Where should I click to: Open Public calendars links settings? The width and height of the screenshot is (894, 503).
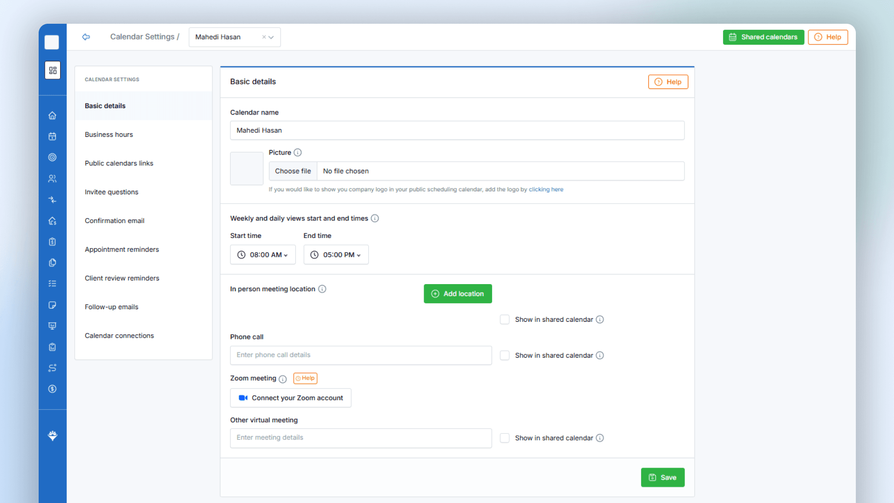[x=143, y=163]
